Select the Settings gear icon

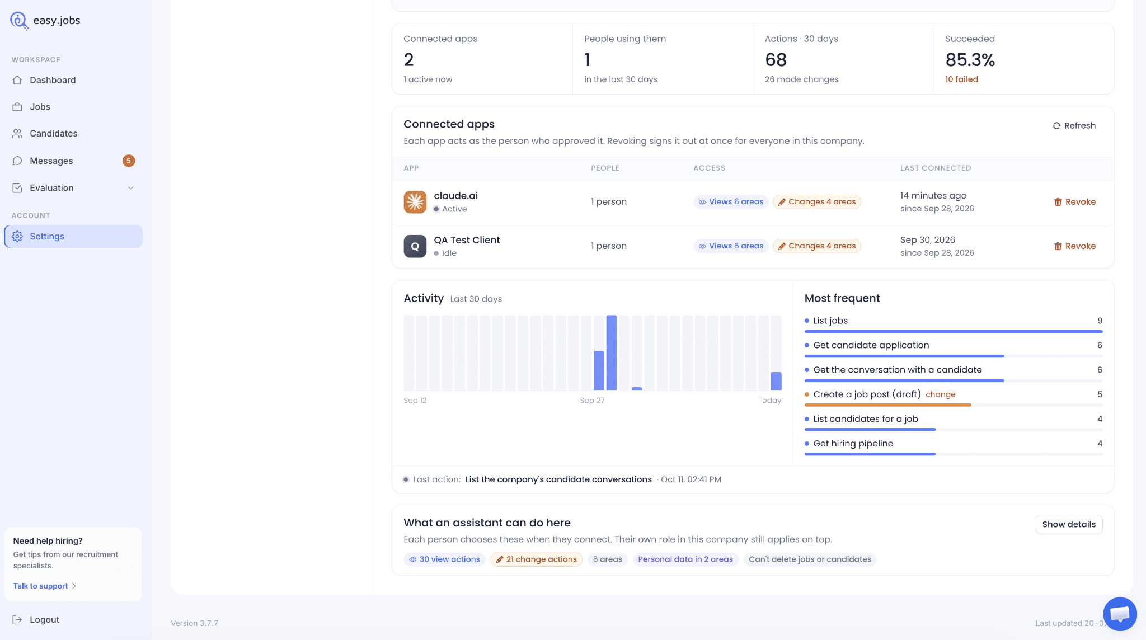click(17, 237)
